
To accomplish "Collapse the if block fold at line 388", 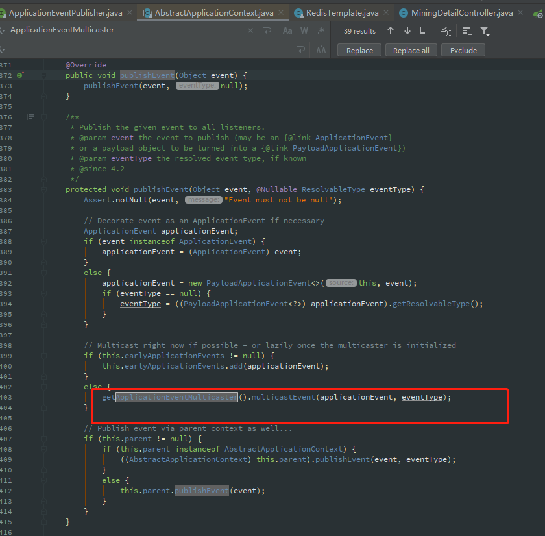I will pyautogui.click(x=44, y=241).
